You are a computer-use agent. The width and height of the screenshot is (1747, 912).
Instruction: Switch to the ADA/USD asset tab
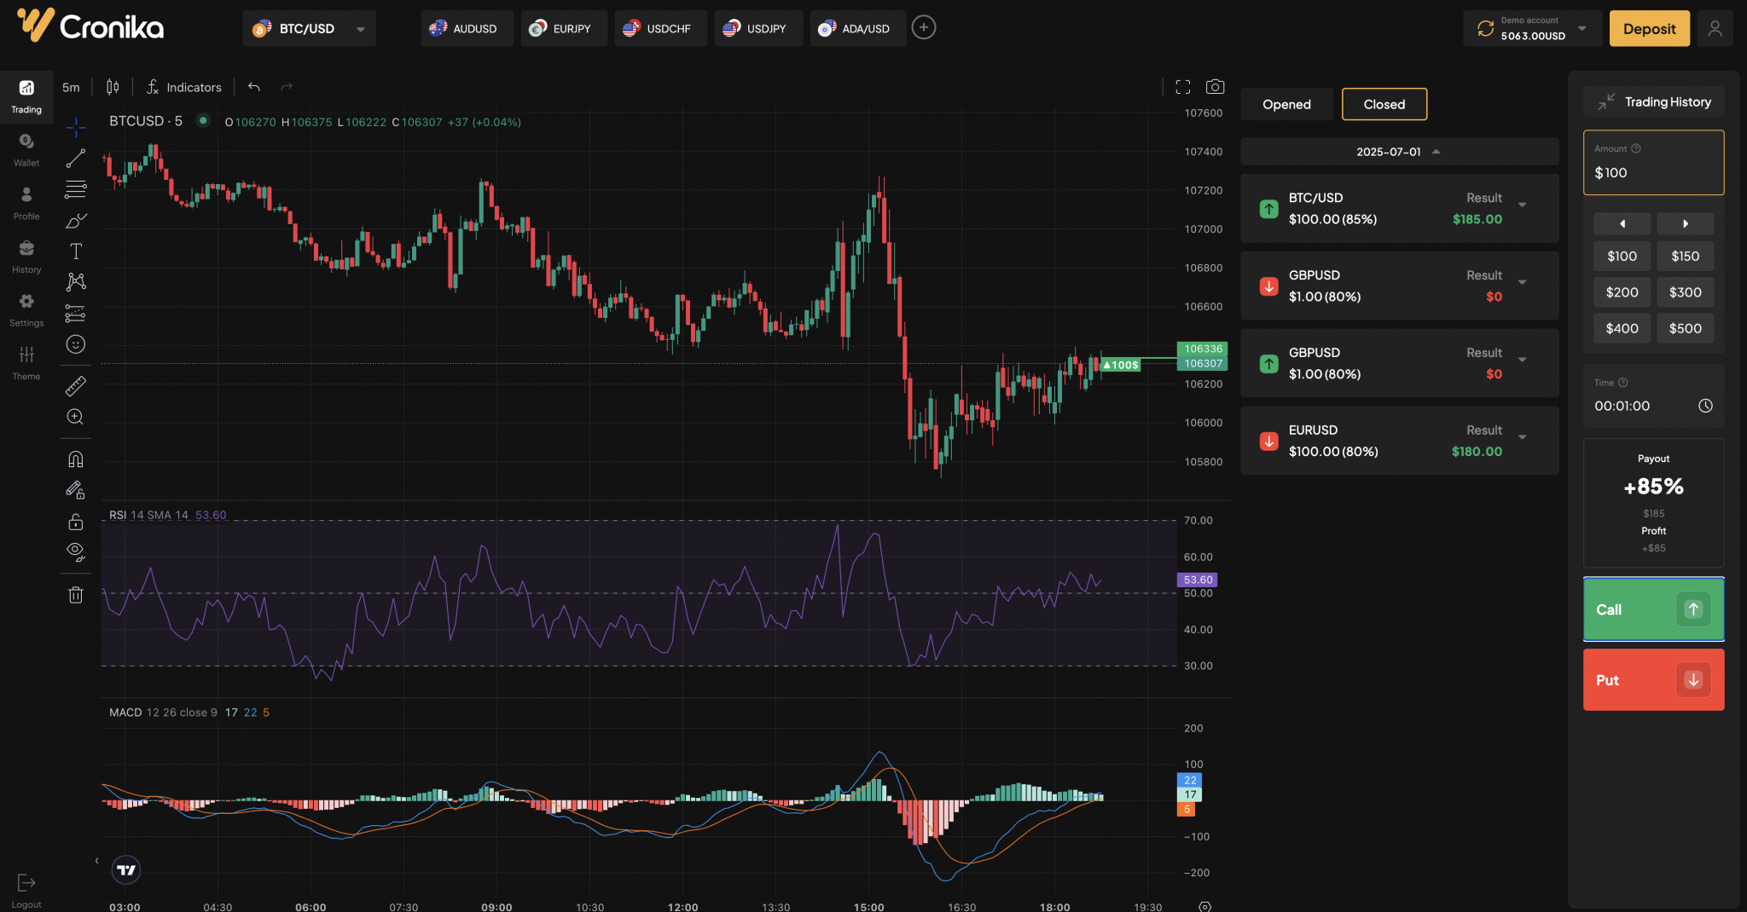[857, 29]
